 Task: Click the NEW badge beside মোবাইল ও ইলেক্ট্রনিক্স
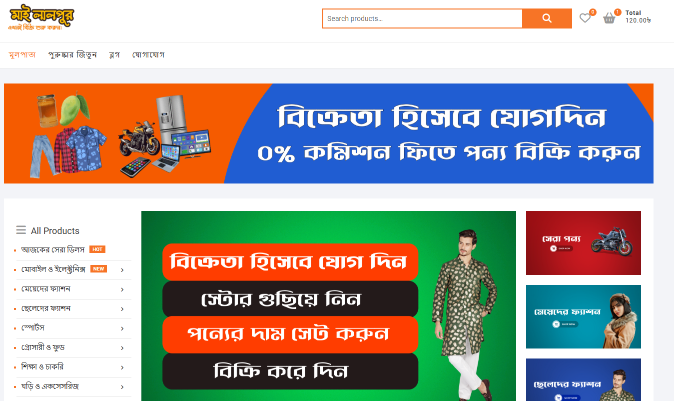[x=98, y=269]
